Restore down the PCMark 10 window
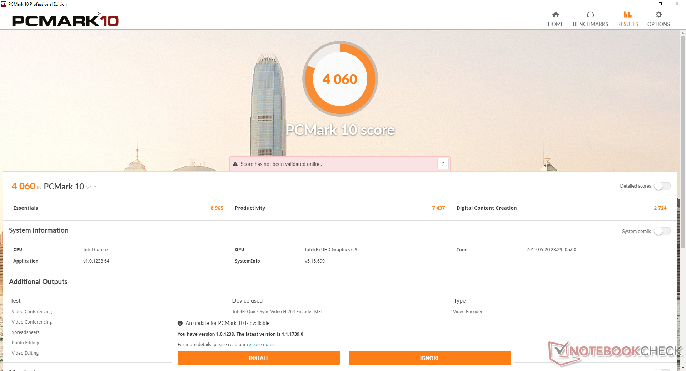Image resolution: width=686 pixels, height=371 pixels. click(661, 4)
